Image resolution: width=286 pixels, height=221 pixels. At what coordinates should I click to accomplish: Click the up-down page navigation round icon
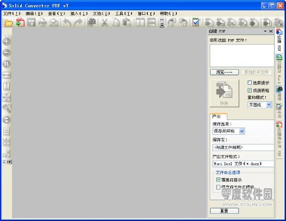click(7, 120)
